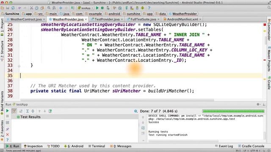
Task: Select the data breadcrumb folder
Action: [160, 14]
